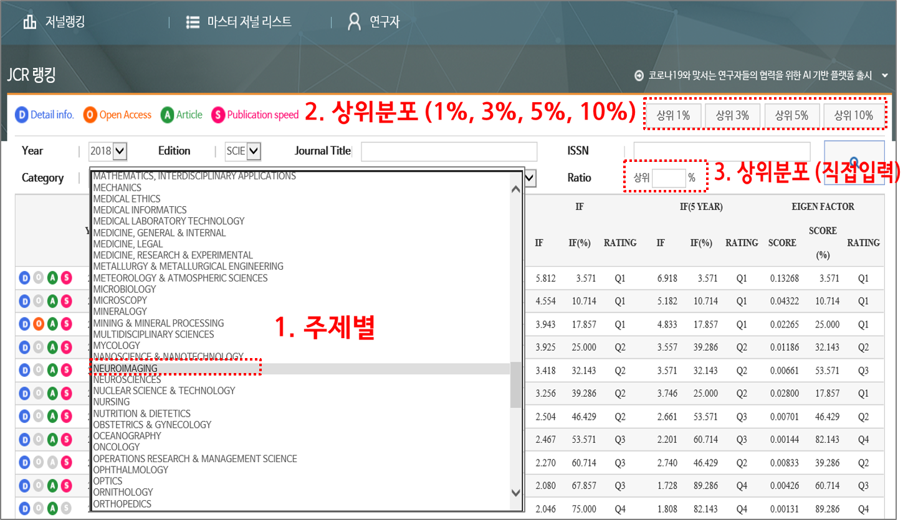Open the Year 2018 dropdown

tap(118, 151)
